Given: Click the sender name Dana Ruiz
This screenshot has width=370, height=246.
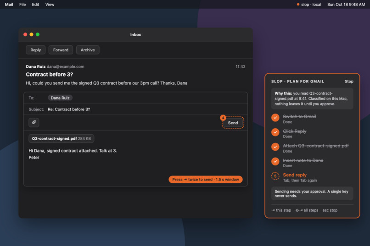Looking at the screenshot, I should tap(36, 66).
